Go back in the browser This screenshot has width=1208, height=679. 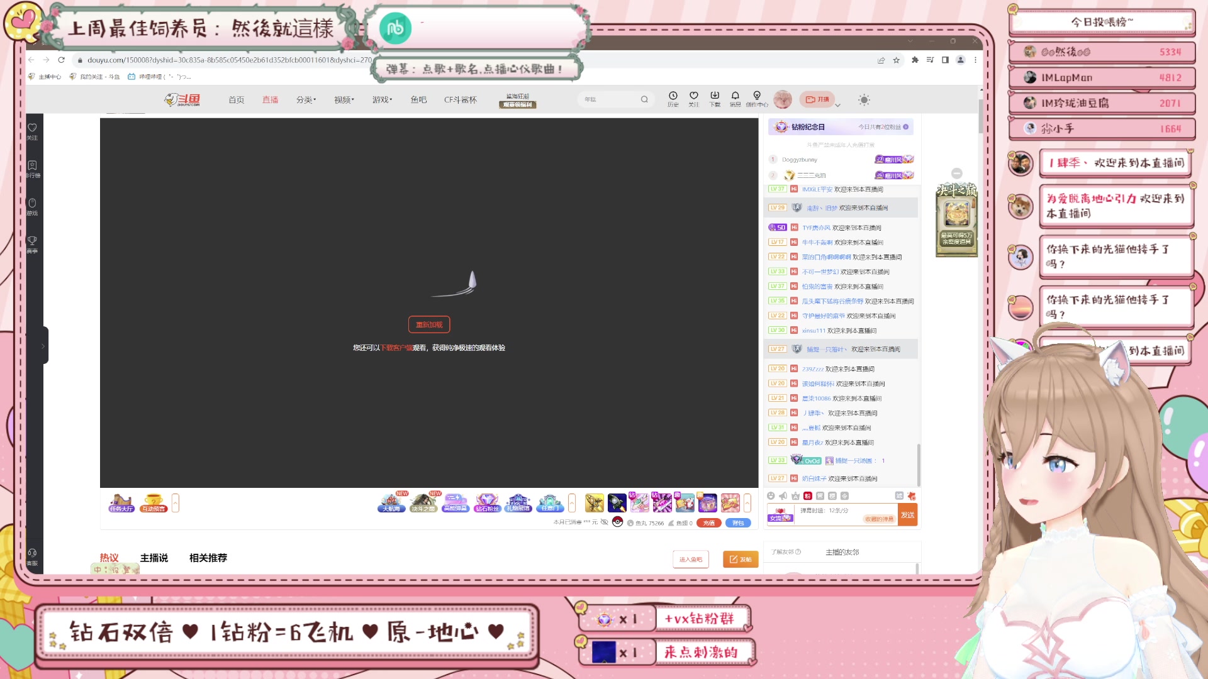click(x=31, y=60)
